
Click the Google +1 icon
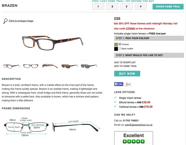point(128,84)
